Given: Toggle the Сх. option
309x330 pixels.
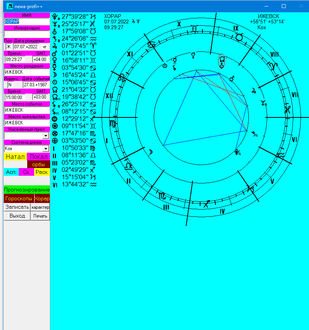Looking at the screenshot, I should coord(26,172).
